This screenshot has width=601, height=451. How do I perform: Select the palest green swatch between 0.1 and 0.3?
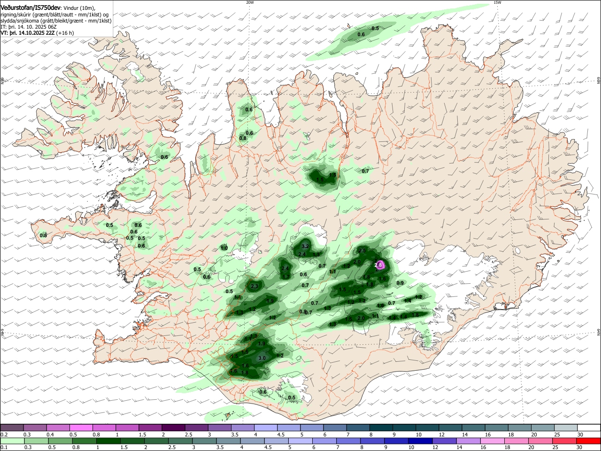pos(12,441)
